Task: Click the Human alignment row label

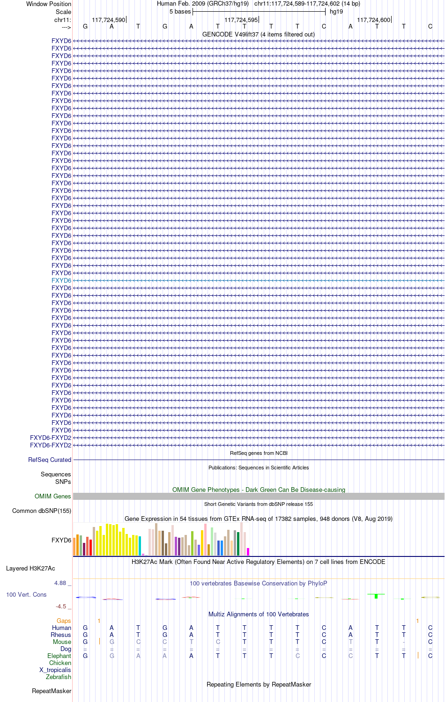Action: (62, 628)
